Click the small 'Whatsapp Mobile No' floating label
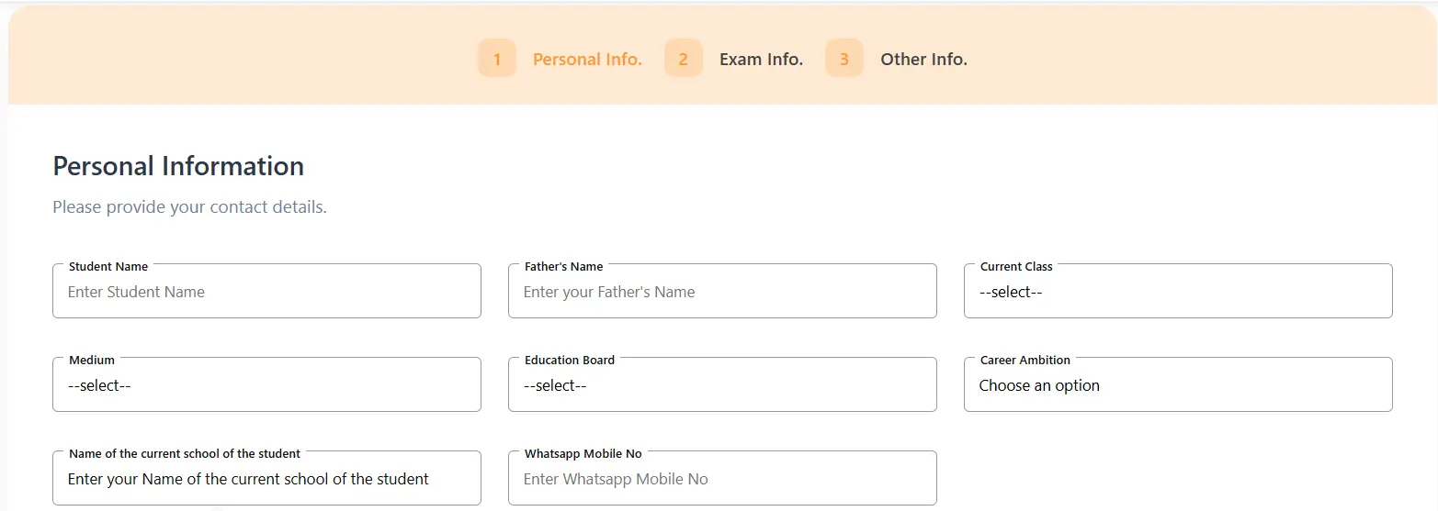The height and width of the screenshot is (511, 1438). [583, 454]
